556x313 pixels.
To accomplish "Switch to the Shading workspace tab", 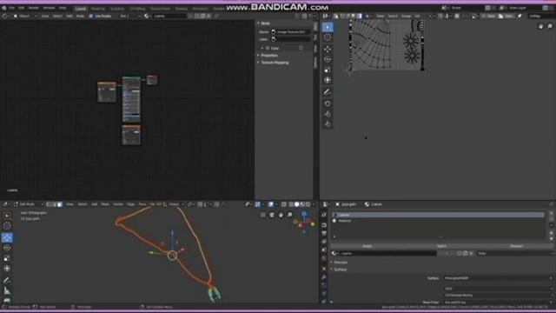I will tap(182, 9).
